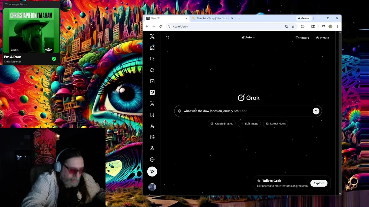
Task: Open the account avatar at sidebar bottom
Action: 152,187
